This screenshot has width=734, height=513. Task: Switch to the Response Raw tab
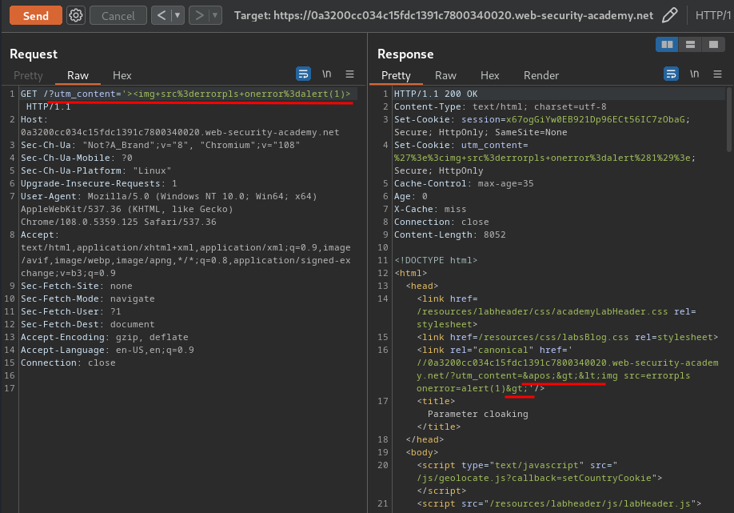click(445, 75)
